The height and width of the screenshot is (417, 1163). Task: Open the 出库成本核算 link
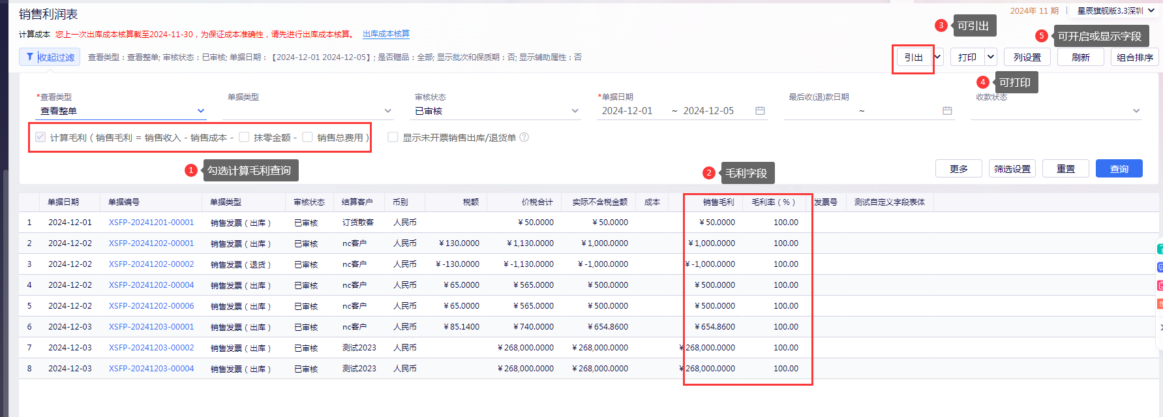pos(386,34)
